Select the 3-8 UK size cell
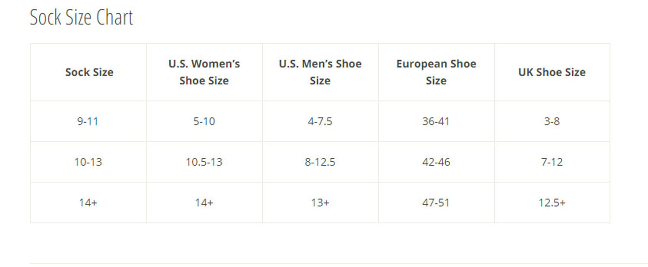Viewport: 648px width, 267px height. tap(552, 121)
